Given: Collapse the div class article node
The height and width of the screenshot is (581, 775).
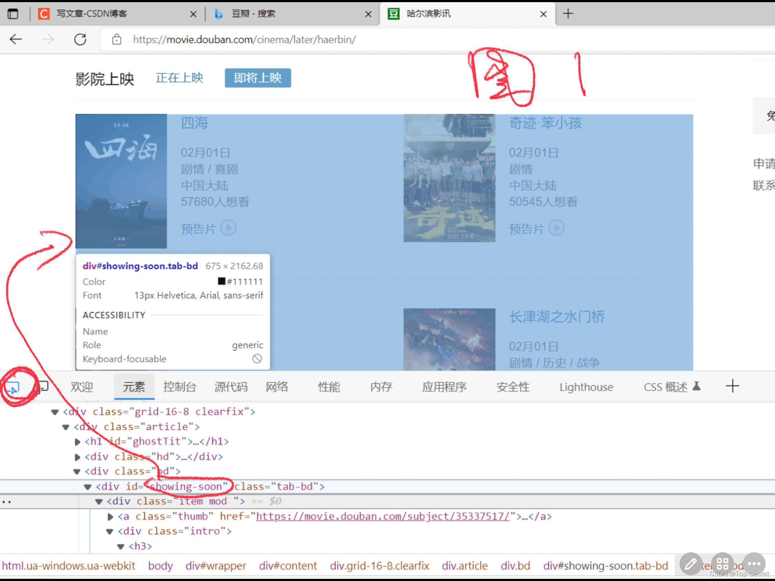Looking at the screenshot, I should 66,427.
